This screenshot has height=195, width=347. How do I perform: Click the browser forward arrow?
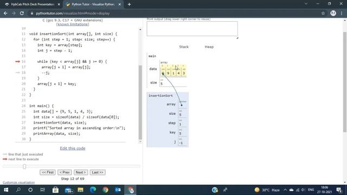[x=14, y=13]
